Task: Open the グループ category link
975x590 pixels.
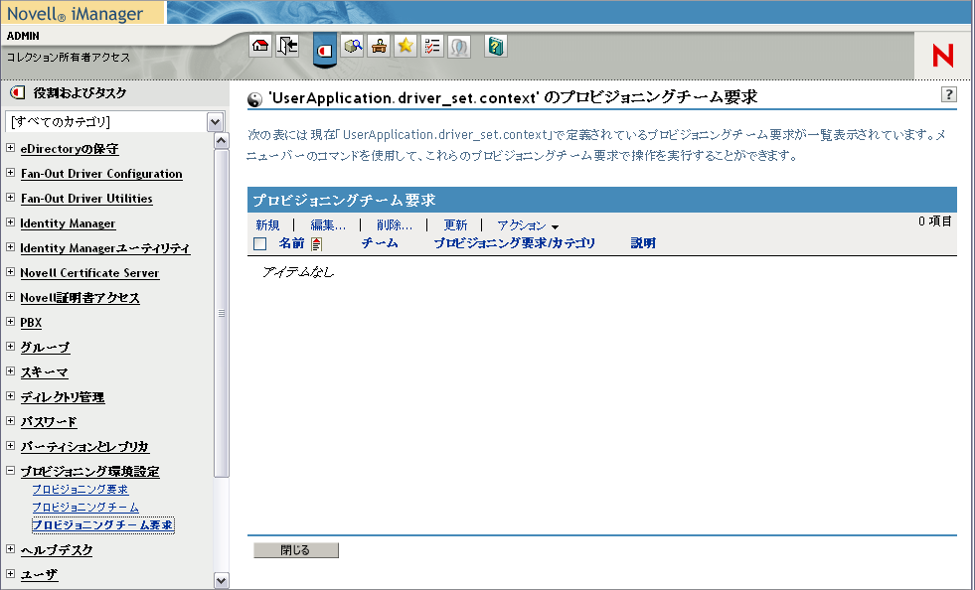Action: 45,348
